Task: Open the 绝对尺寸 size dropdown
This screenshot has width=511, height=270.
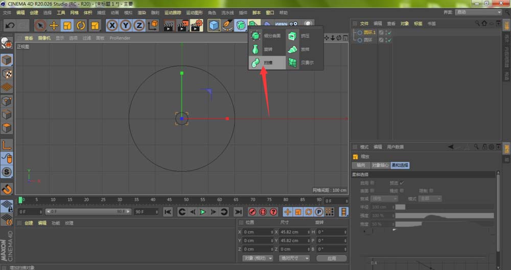Action: (293, 258)
